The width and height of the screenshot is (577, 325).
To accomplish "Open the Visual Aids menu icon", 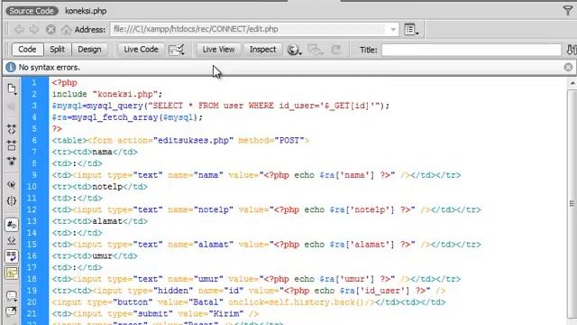I will click(x=316, y=50).
